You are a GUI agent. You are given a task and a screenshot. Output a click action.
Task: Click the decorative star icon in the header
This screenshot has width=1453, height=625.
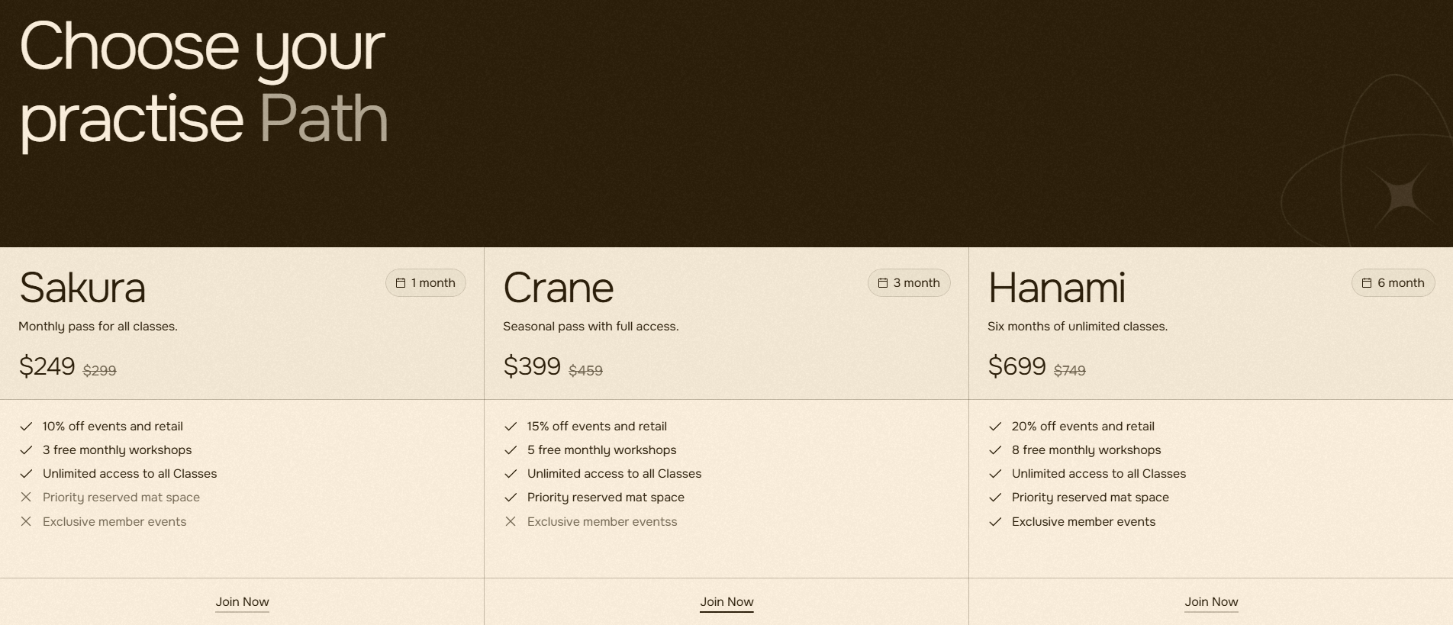[1401, 195]
